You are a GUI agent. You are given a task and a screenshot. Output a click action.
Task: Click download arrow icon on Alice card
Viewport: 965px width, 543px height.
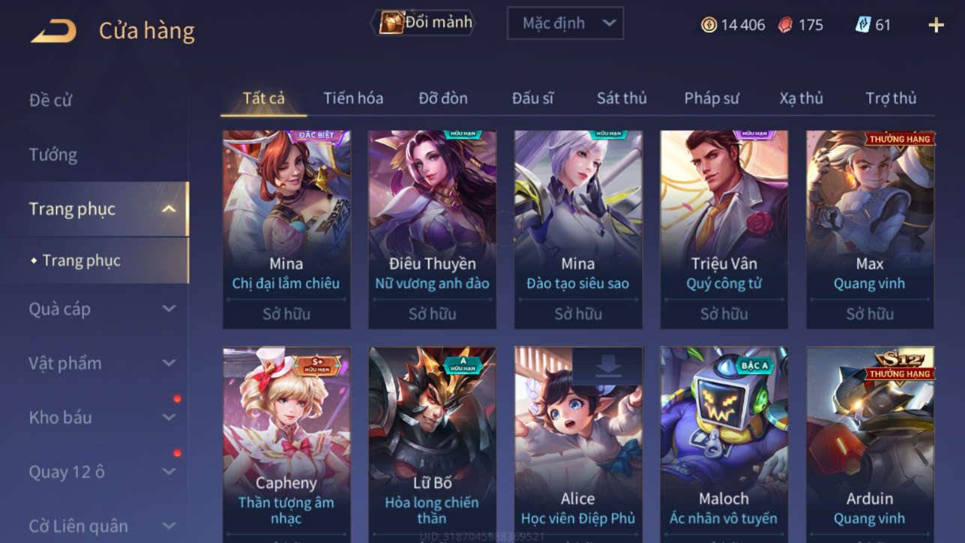(x=607, y=366)
